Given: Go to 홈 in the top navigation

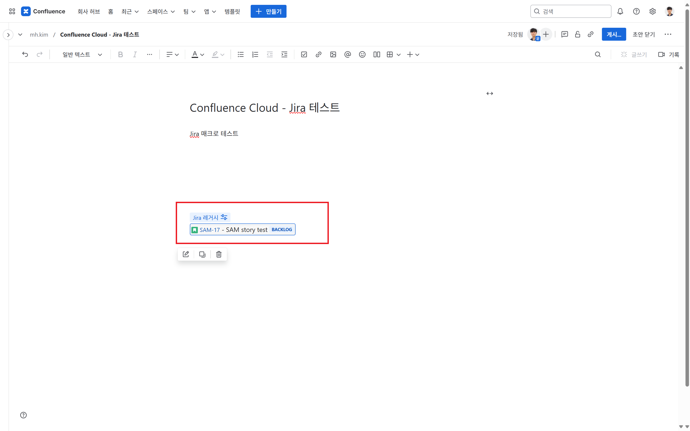Looking at the screenshot, I should [111, 11].
